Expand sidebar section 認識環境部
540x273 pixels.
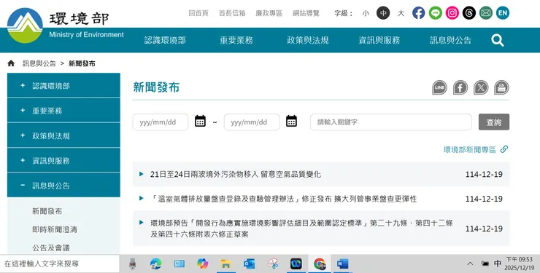tap(63, 85)
